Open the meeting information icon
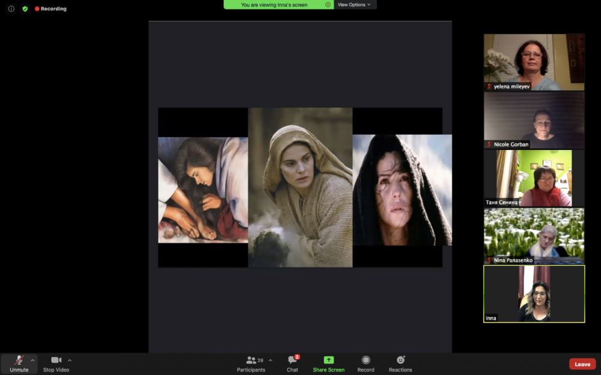 11,8
